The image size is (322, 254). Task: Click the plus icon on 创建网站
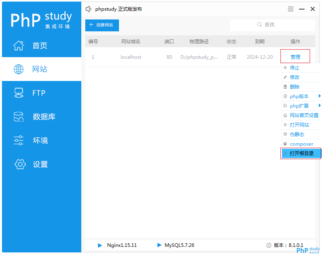(91, 25)
